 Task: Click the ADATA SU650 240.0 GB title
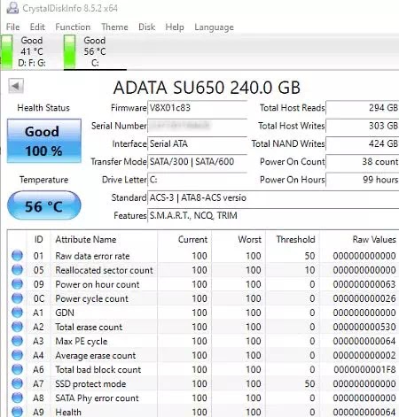207,88
